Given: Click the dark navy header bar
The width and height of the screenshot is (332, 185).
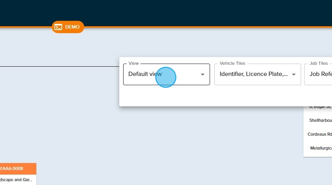Looking at the screenshot, I should 166,12.
